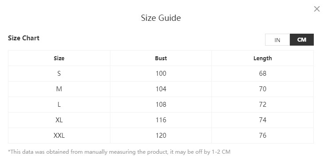Click the bust value 116
Viewport: 324px width, 167px height.
point(161,120)
